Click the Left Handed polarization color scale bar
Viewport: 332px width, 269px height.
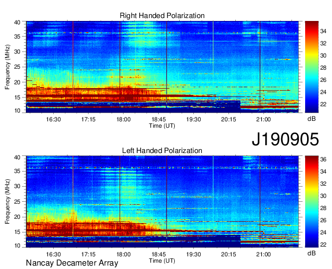(311, 202)
